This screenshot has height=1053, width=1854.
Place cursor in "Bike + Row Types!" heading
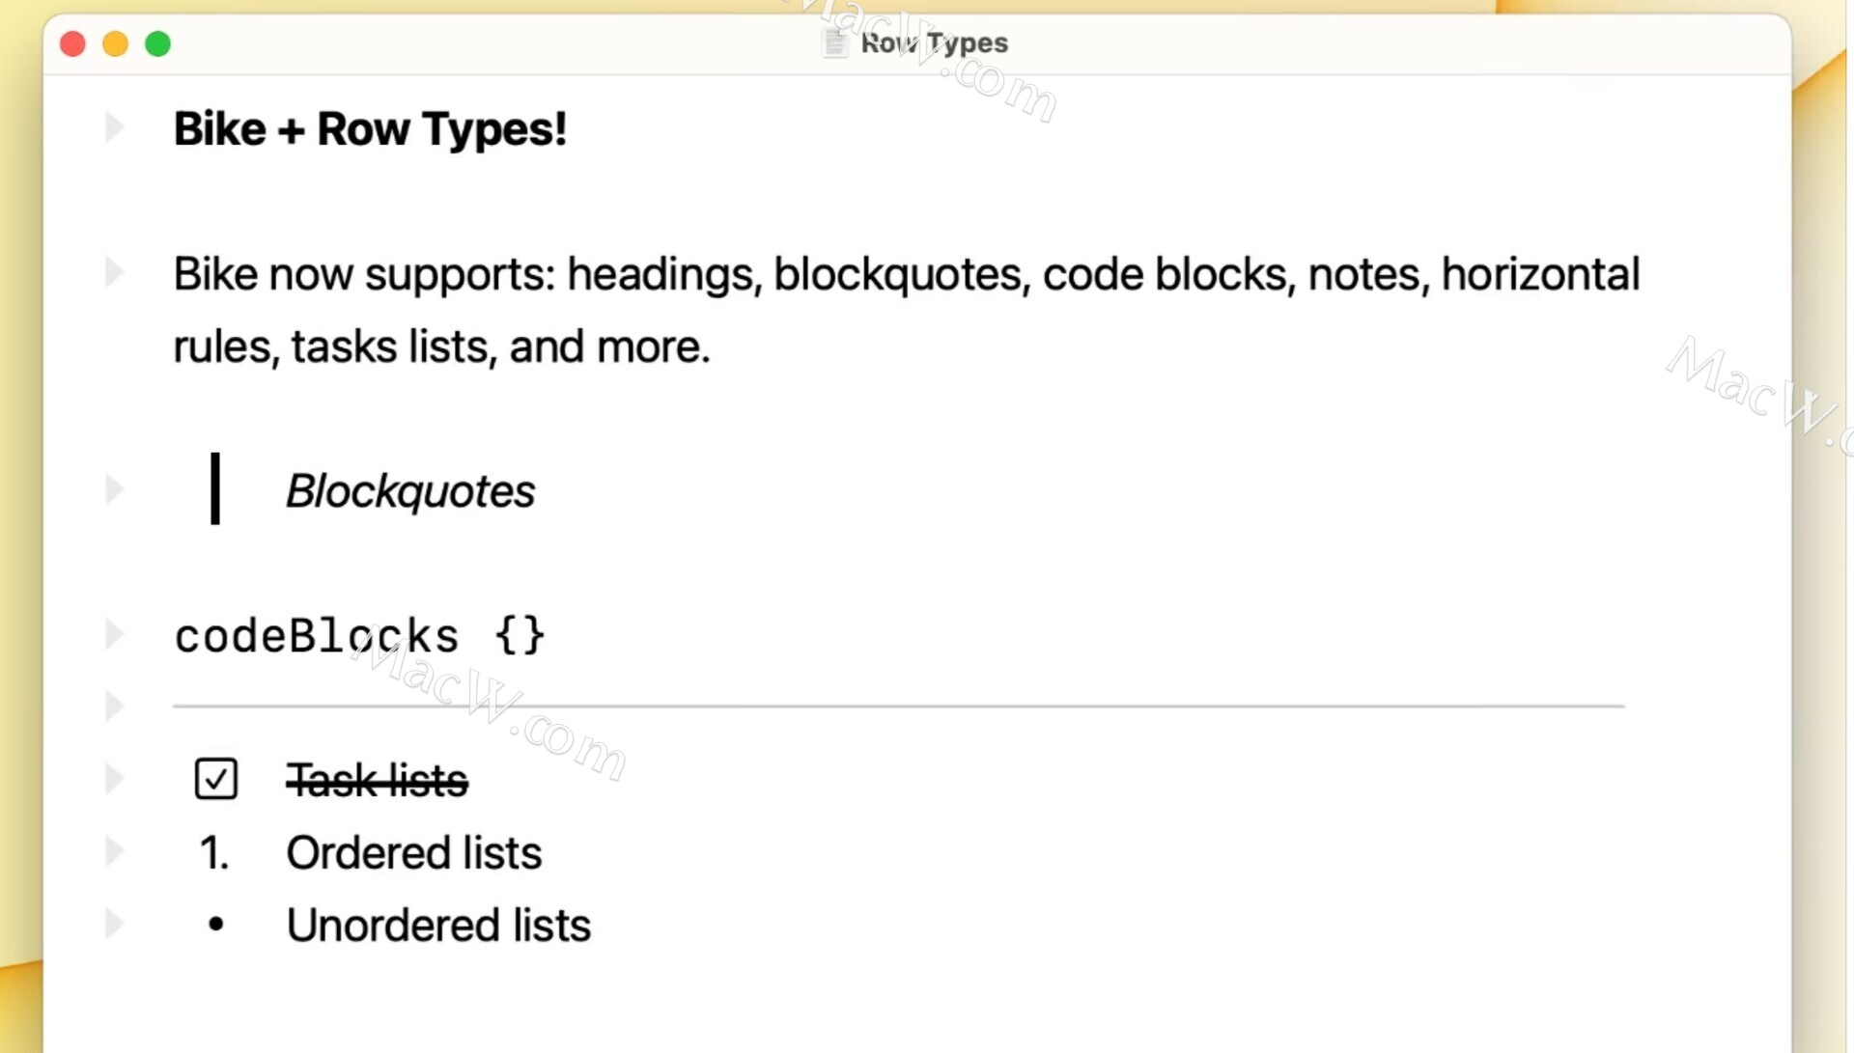point(370,129)
